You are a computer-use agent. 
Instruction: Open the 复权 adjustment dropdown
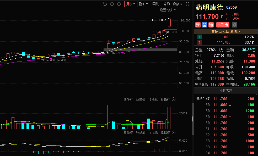[131, 4]
